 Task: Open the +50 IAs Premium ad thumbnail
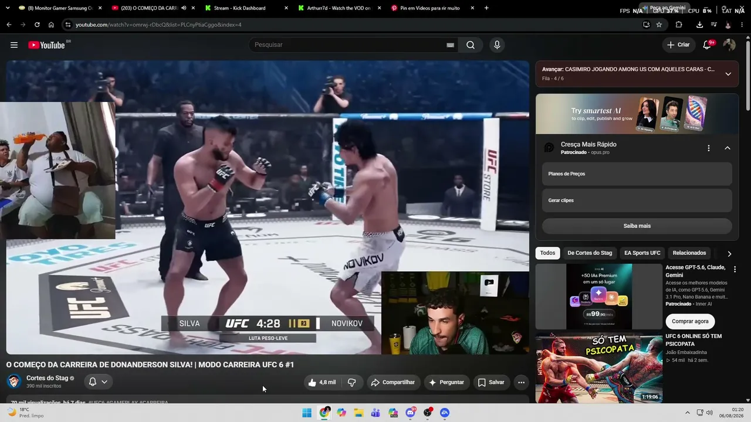coord(599,297)
